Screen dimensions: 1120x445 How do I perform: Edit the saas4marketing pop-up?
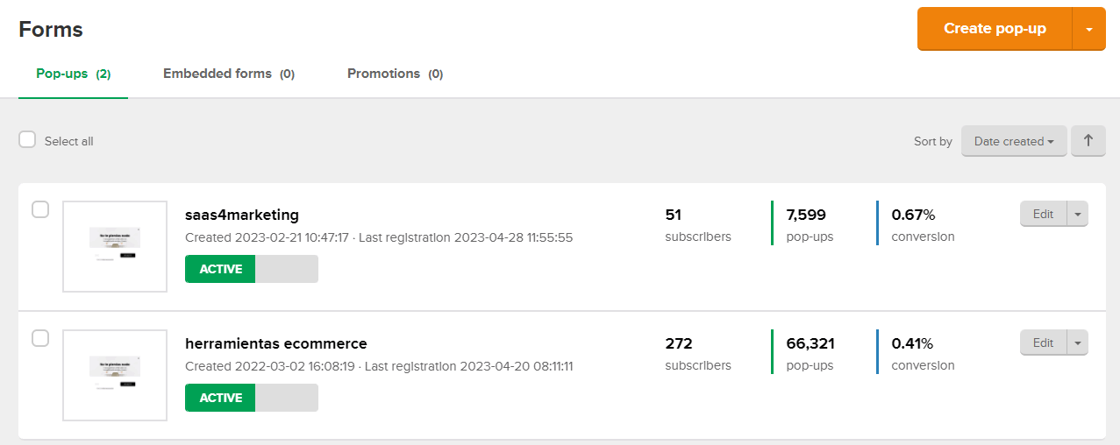pyautogui.click(x=1043, y=215)
